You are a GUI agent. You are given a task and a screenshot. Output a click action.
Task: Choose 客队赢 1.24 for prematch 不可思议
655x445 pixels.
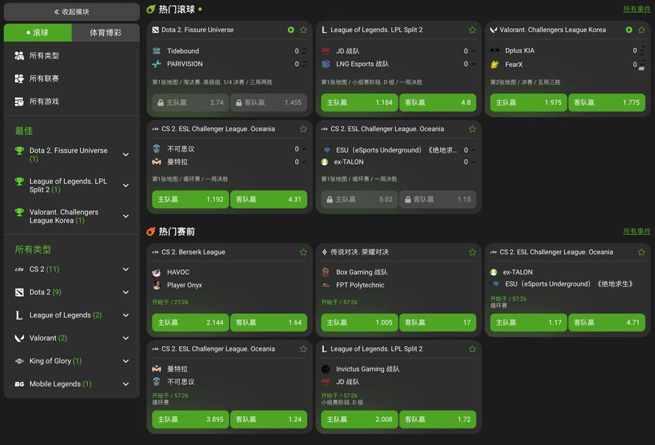pyautogui.click(x=269, y=419)
